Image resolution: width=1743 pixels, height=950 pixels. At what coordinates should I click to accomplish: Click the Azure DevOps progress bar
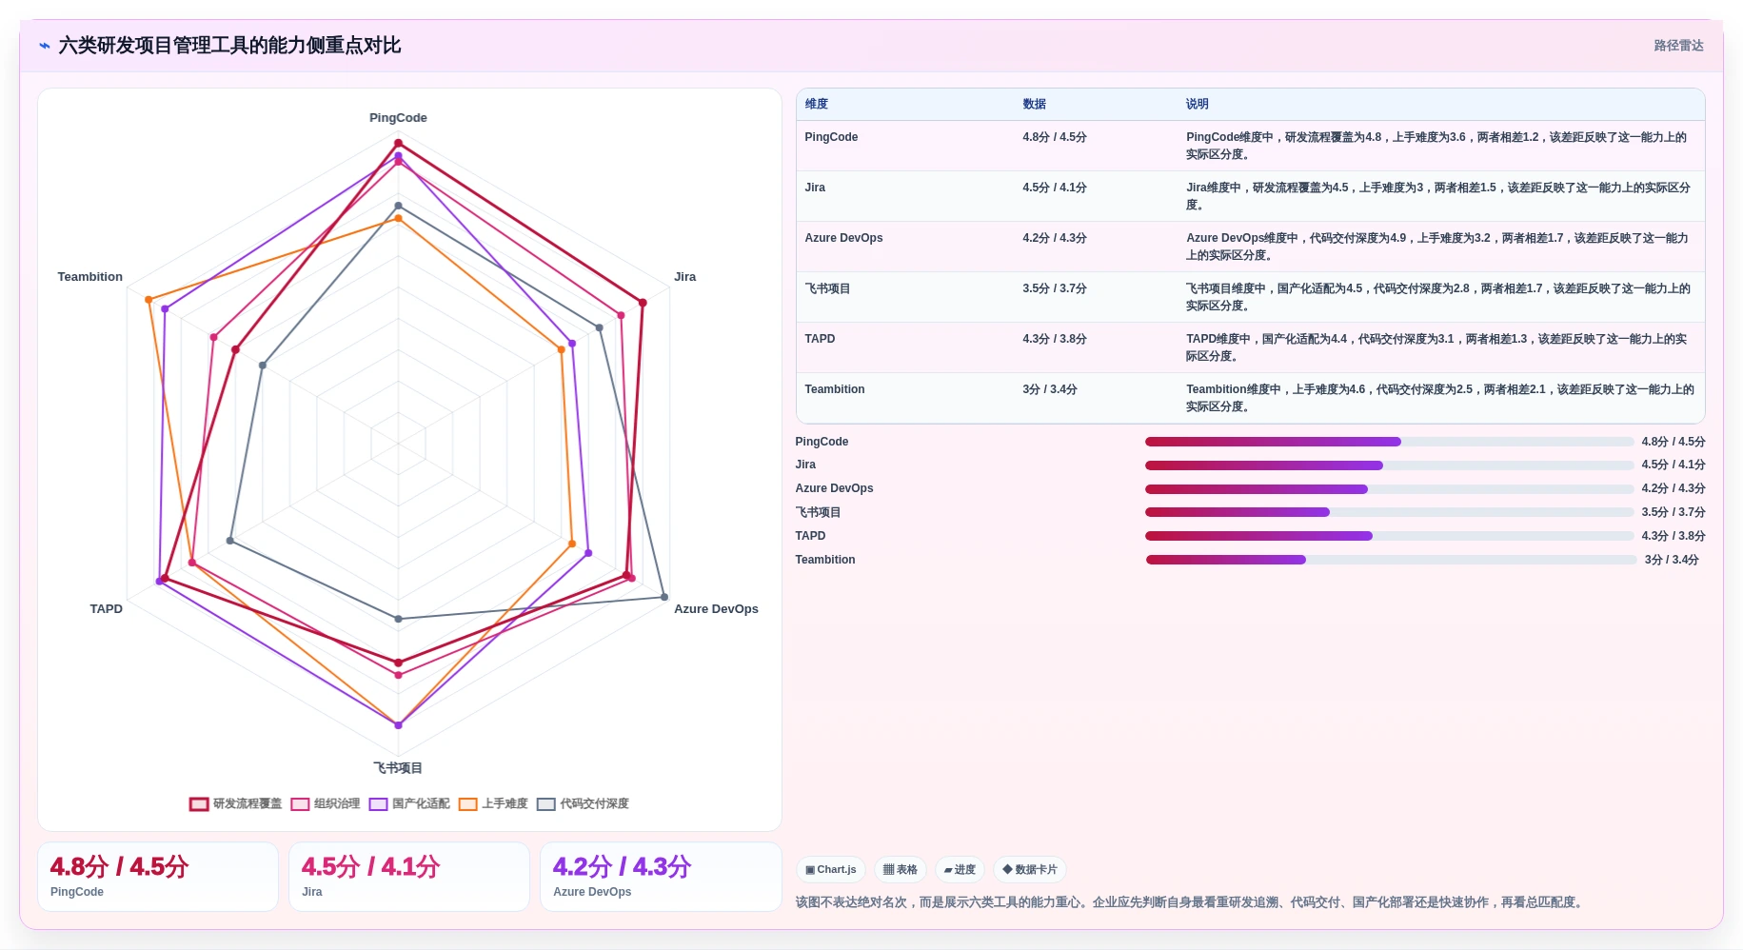click(x=1389, y=489)
